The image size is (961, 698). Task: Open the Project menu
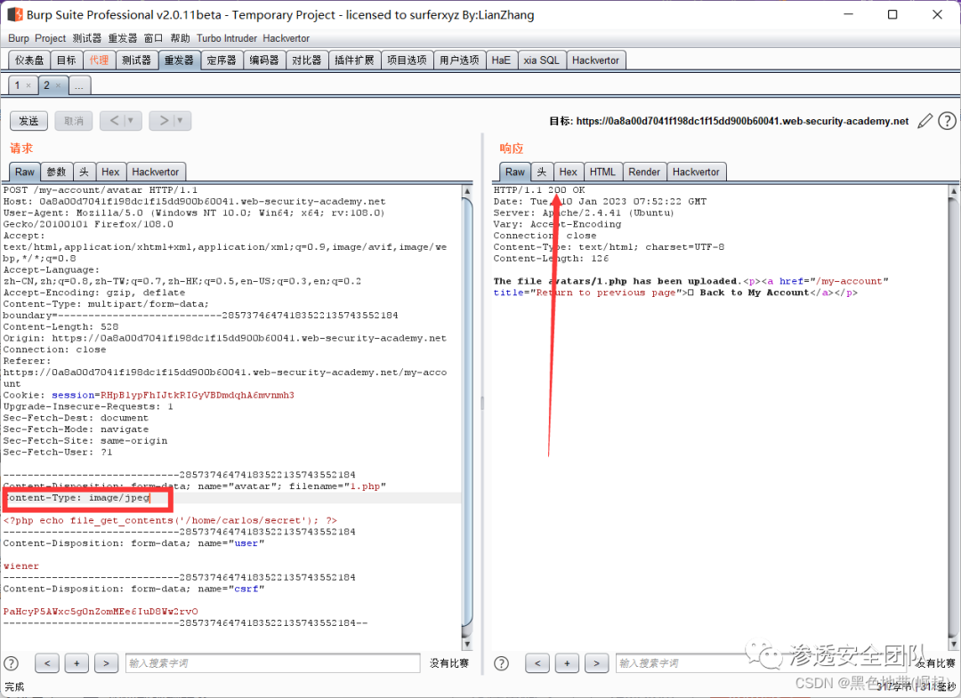(50, 38)
